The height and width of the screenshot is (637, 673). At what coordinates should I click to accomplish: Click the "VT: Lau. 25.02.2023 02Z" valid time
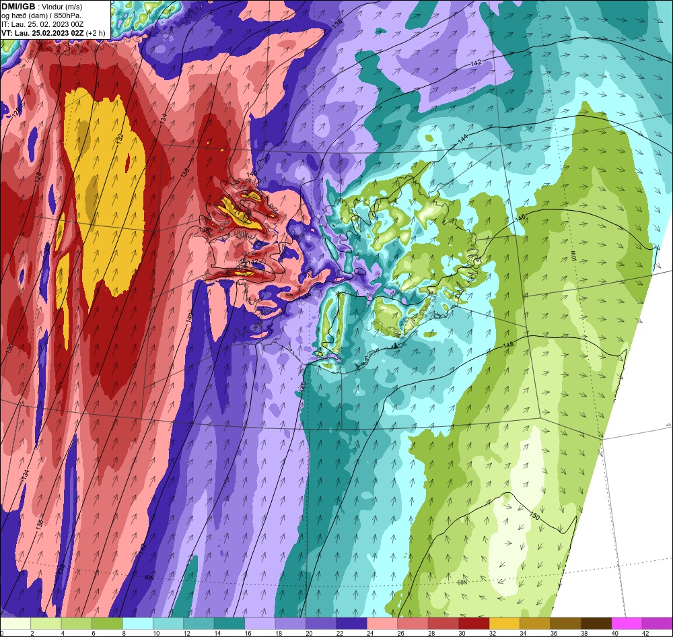click(x=42, y=33)
